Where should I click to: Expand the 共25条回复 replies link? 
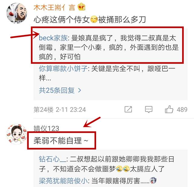click(60, 90)
